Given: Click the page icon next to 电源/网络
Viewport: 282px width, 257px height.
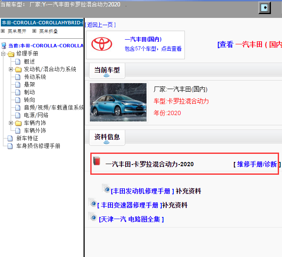Looking at the screenshot, I should 17,116.
